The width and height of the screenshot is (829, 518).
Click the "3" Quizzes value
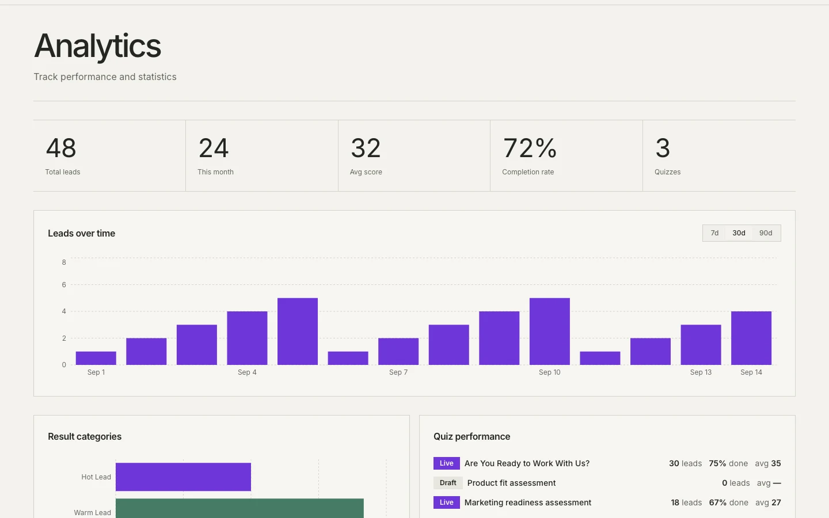663,148
